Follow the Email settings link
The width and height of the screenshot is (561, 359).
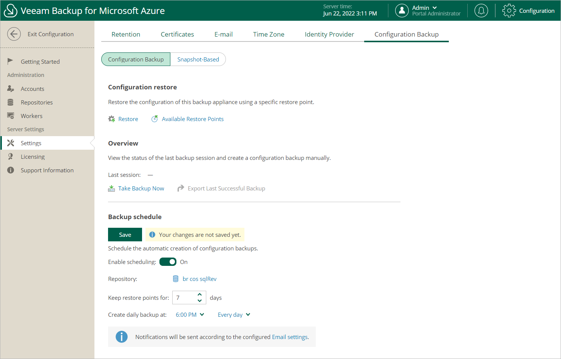[x=290, y=337]
